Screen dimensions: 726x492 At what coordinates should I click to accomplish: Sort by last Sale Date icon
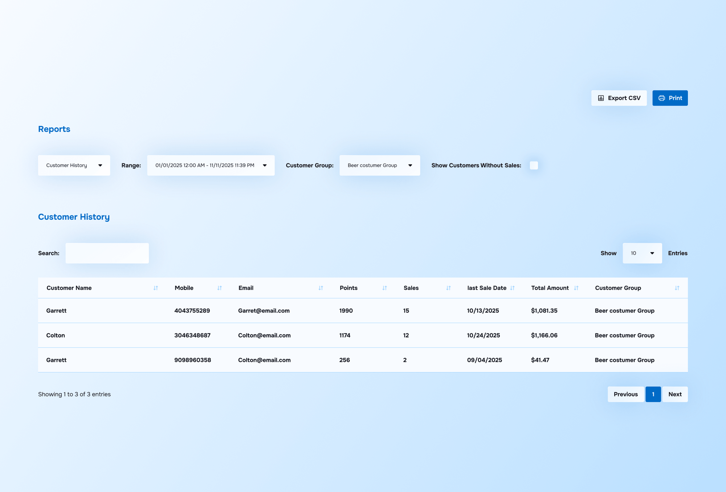point(512,288)
